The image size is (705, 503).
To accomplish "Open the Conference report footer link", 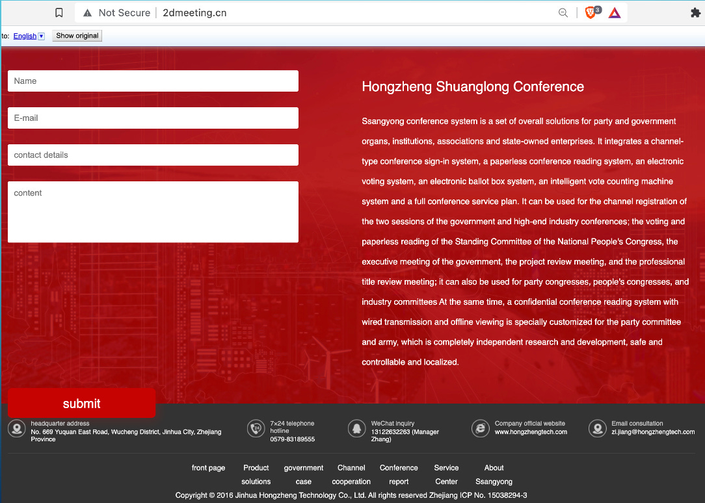I will coord(399,474).
